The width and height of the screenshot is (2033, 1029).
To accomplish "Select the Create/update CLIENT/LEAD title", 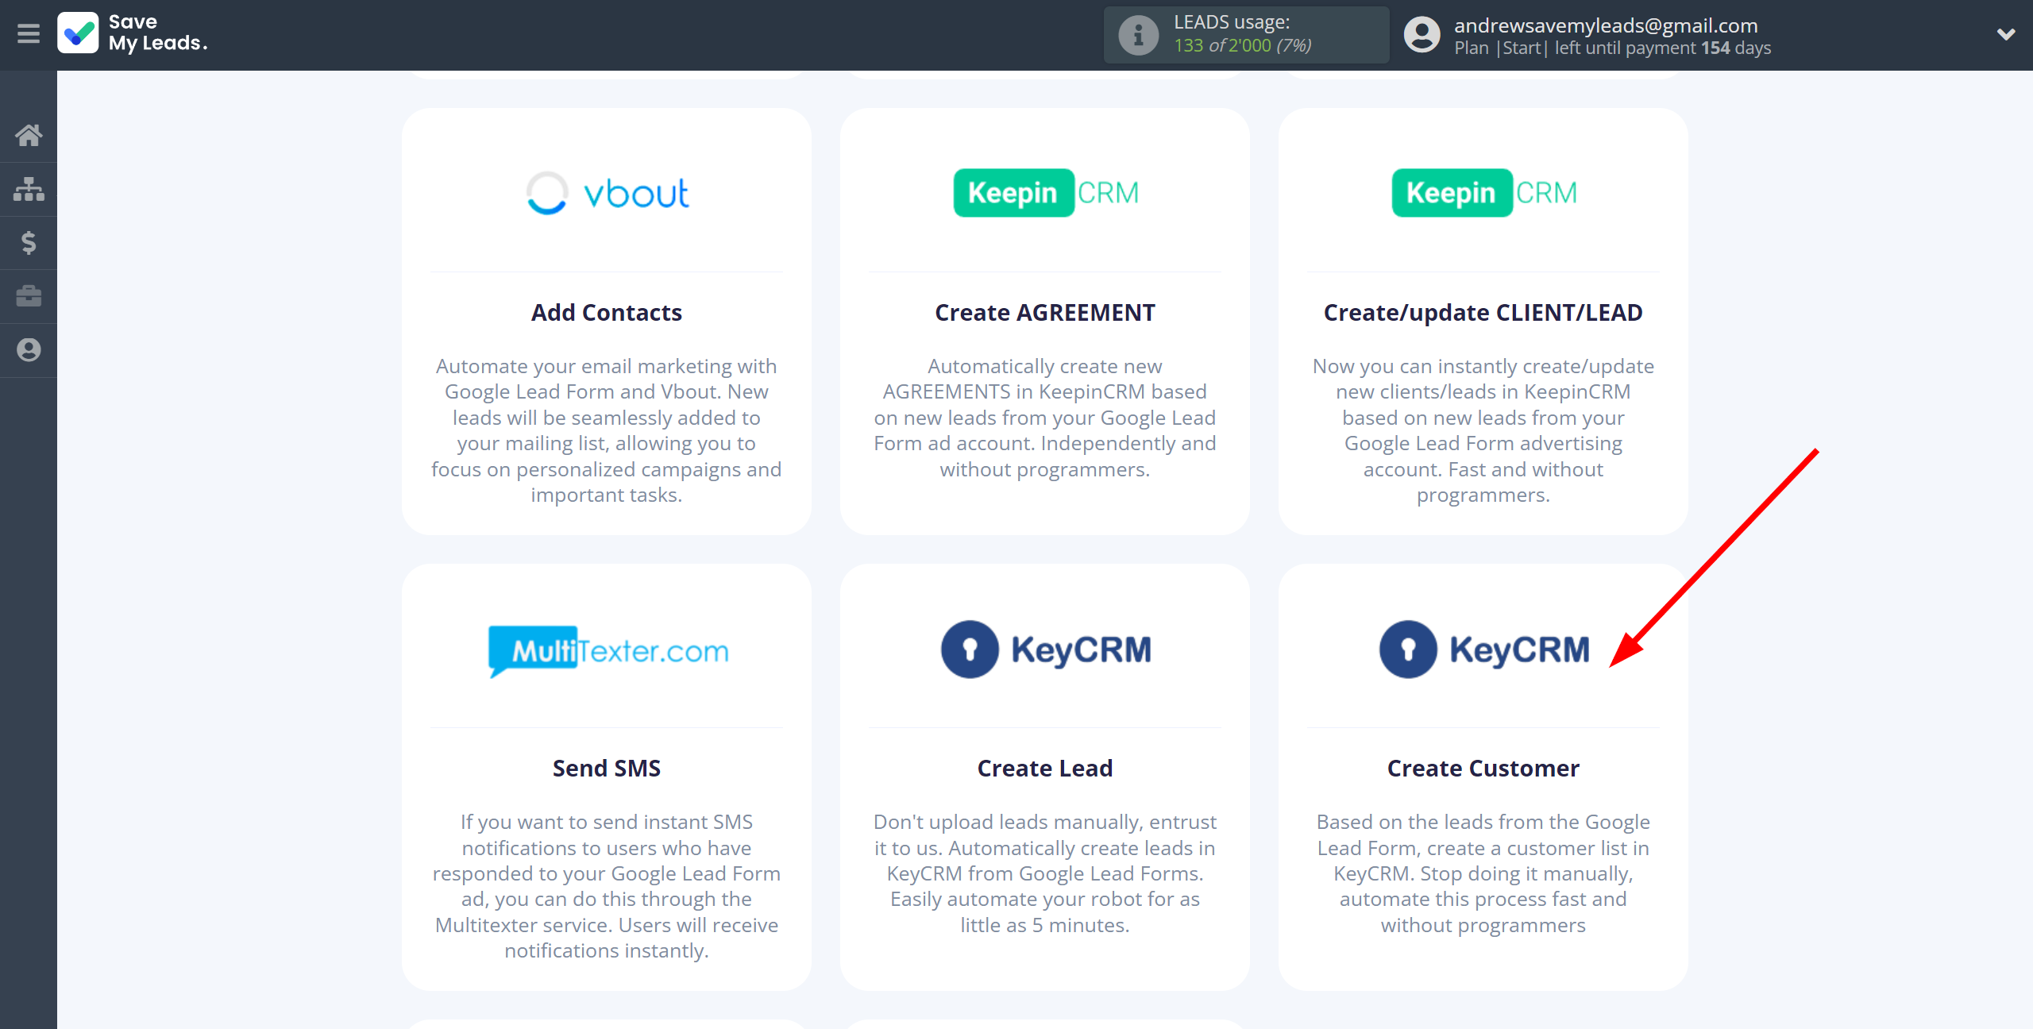I will (x=1483, y=313).
